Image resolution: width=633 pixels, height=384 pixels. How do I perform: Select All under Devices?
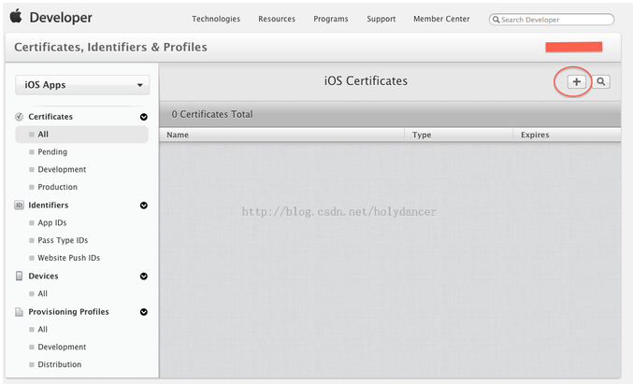click(42, 293)
